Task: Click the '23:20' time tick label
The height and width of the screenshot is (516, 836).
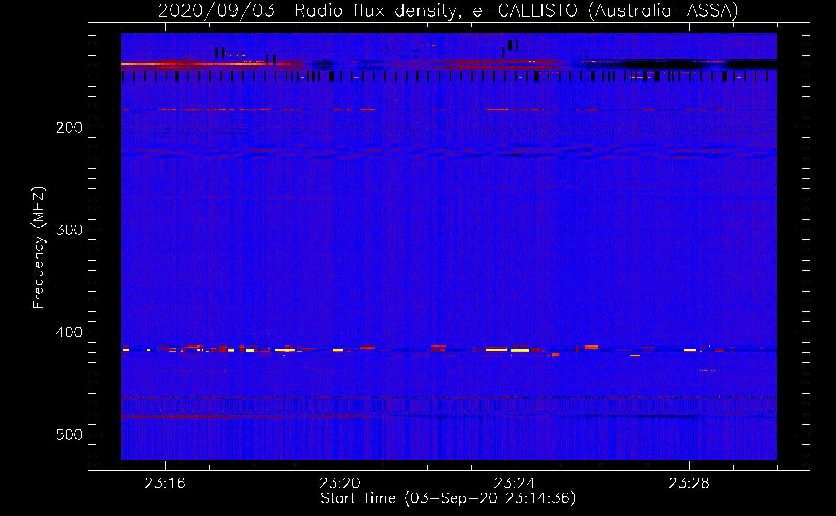Action: coord(339,483)
